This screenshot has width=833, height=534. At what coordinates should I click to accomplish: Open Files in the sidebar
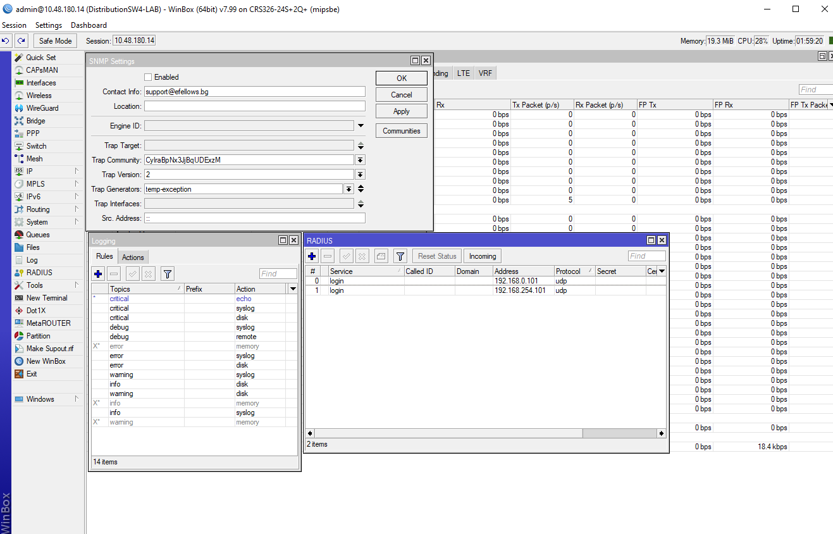point(33,247)
